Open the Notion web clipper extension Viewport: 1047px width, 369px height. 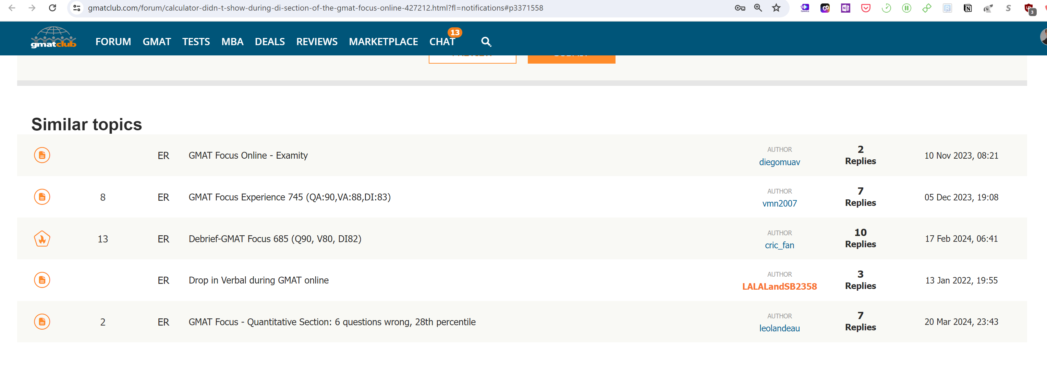967,8
